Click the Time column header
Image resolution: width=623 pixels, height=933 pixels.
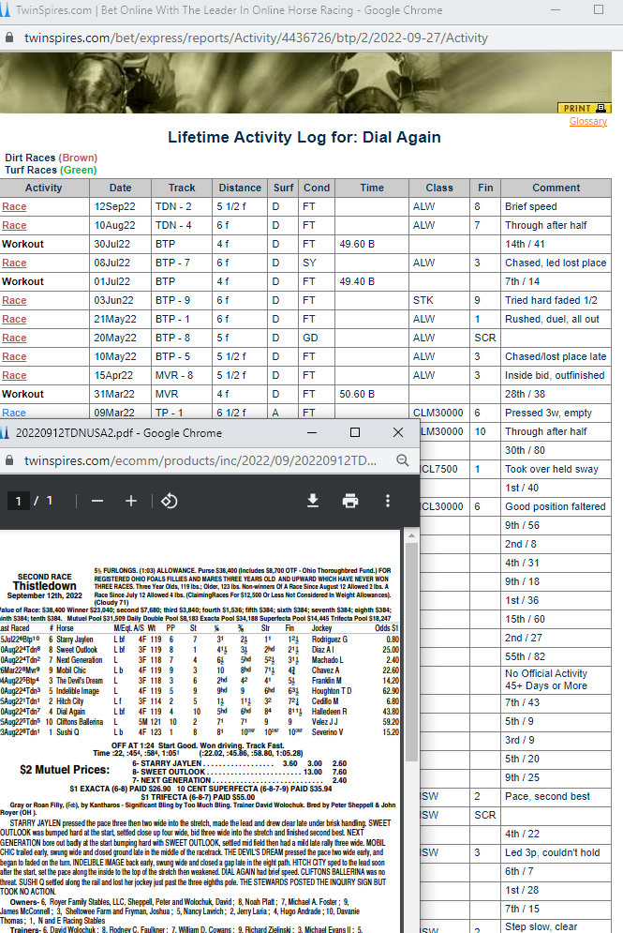372,188
